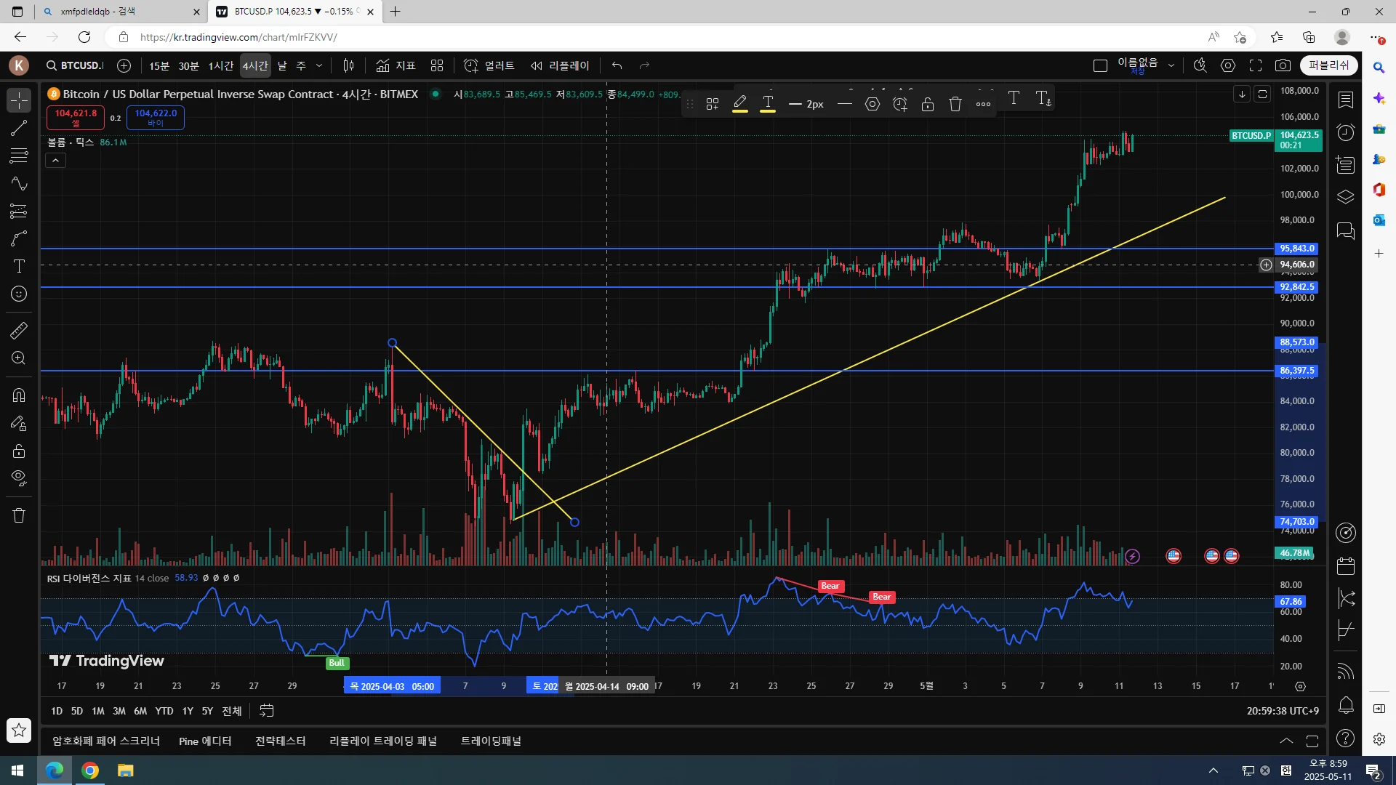Select the trend line drawing tool
The width and height of the screenshot is (1396, 785).
pyautogui.click(x=19, y=129)
